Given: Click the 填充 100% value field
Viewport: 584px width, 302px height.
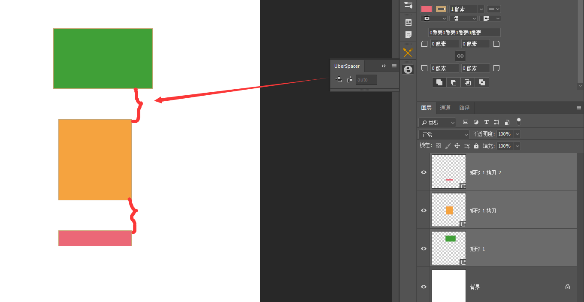Looking at the screenshot, I should click(505, 146).
